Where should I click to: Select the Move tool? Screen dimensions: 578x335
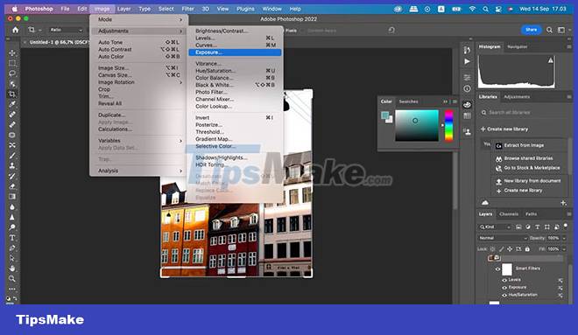[x=12, y=53]
